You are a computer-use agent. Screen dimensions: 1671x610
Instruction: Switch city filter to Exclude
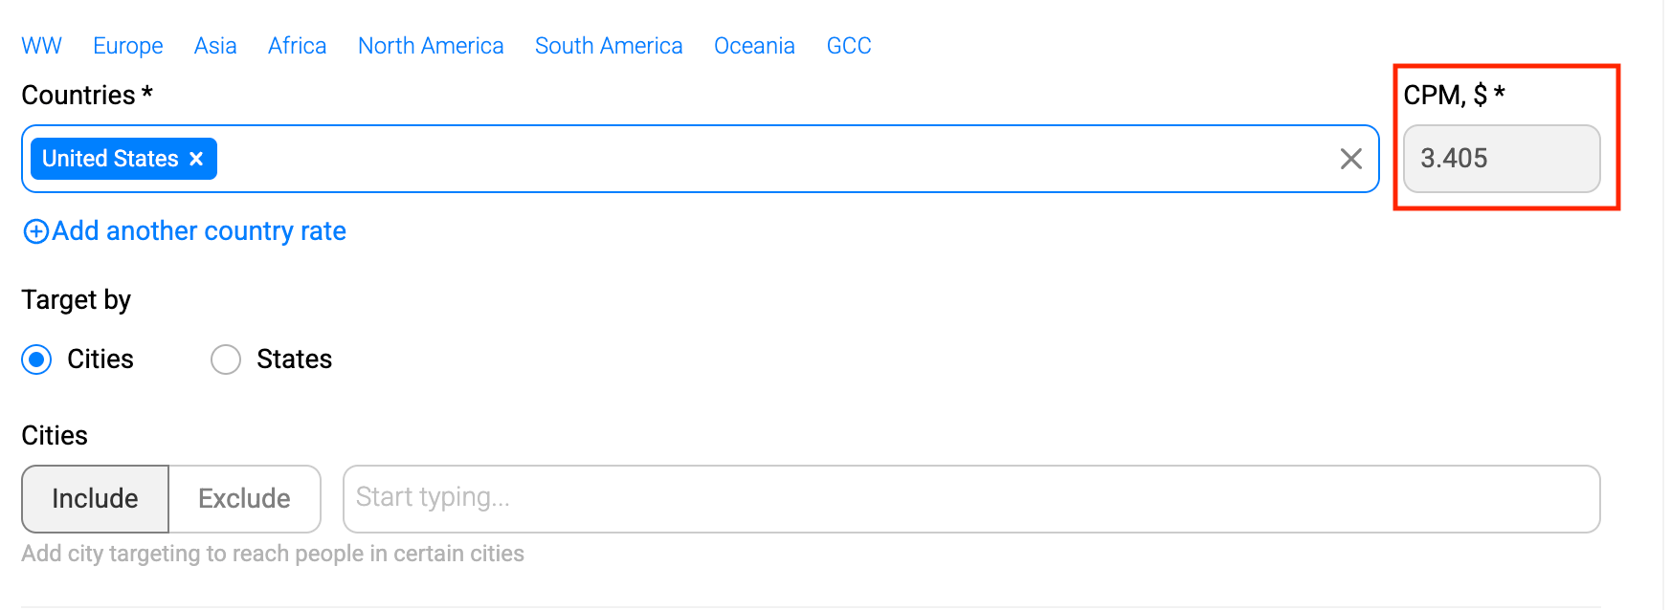click(x=244, y=498)
